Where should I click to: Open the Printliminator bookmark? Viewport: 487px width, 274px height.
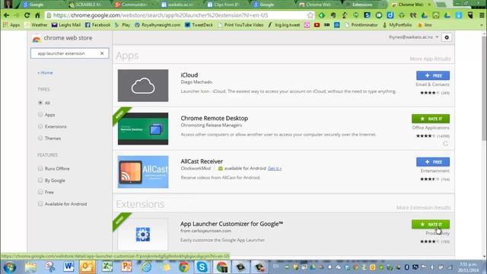point(361,25)
